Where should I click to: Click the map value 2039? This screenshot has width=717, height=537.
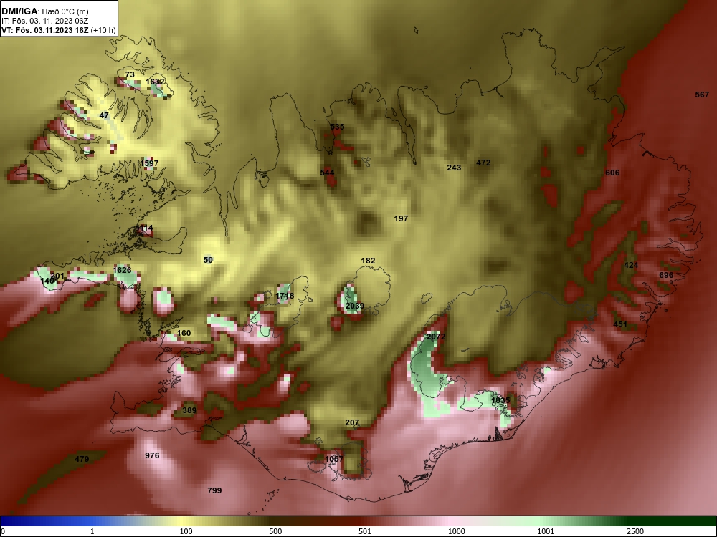coord(355,306)
